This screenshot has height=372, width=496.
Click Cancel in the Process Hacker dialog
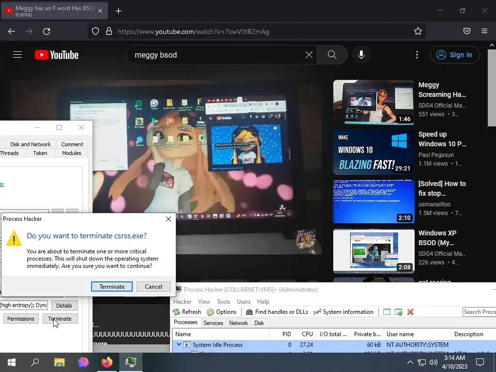154,287
